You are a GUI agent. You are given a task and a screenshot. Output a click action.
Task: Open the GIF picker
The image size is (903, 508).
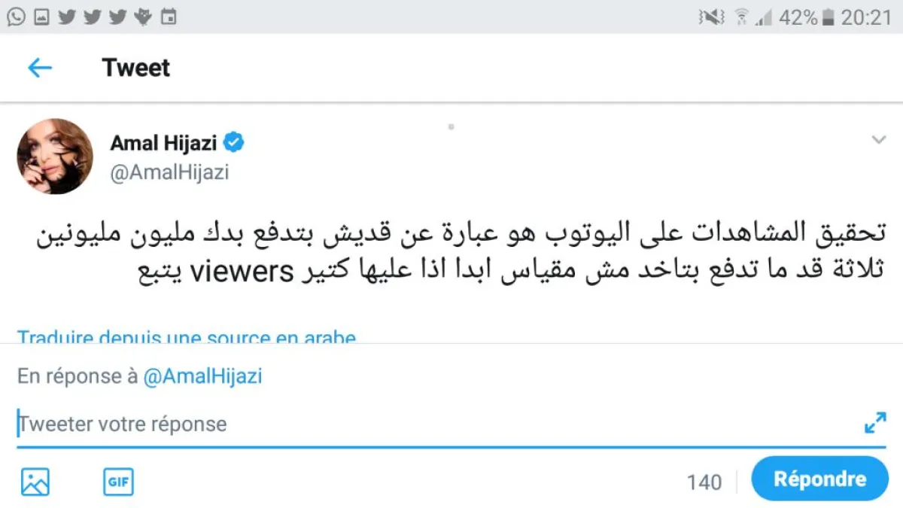[118, 481]
